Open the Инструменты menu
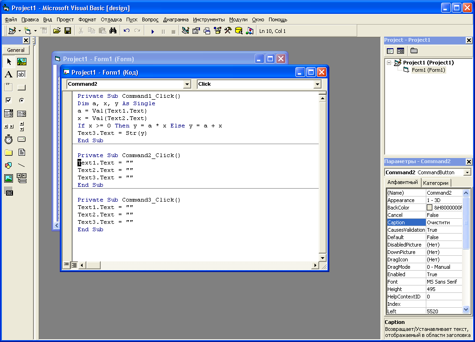Viewport: 475px width, 342px height. (209, 19)
